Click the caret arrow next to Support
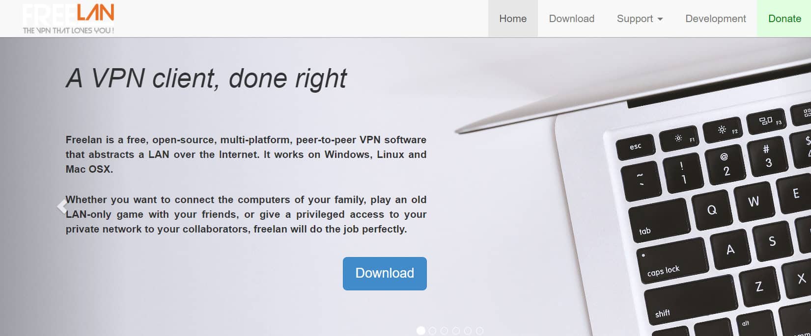The height and width of the screenshot is (336, 811). click(x=660, y=19)
